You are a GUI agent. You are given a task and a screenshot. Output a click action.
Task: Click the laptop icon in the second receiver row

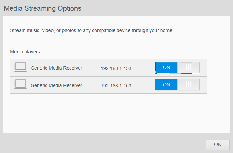coord(21,84)
